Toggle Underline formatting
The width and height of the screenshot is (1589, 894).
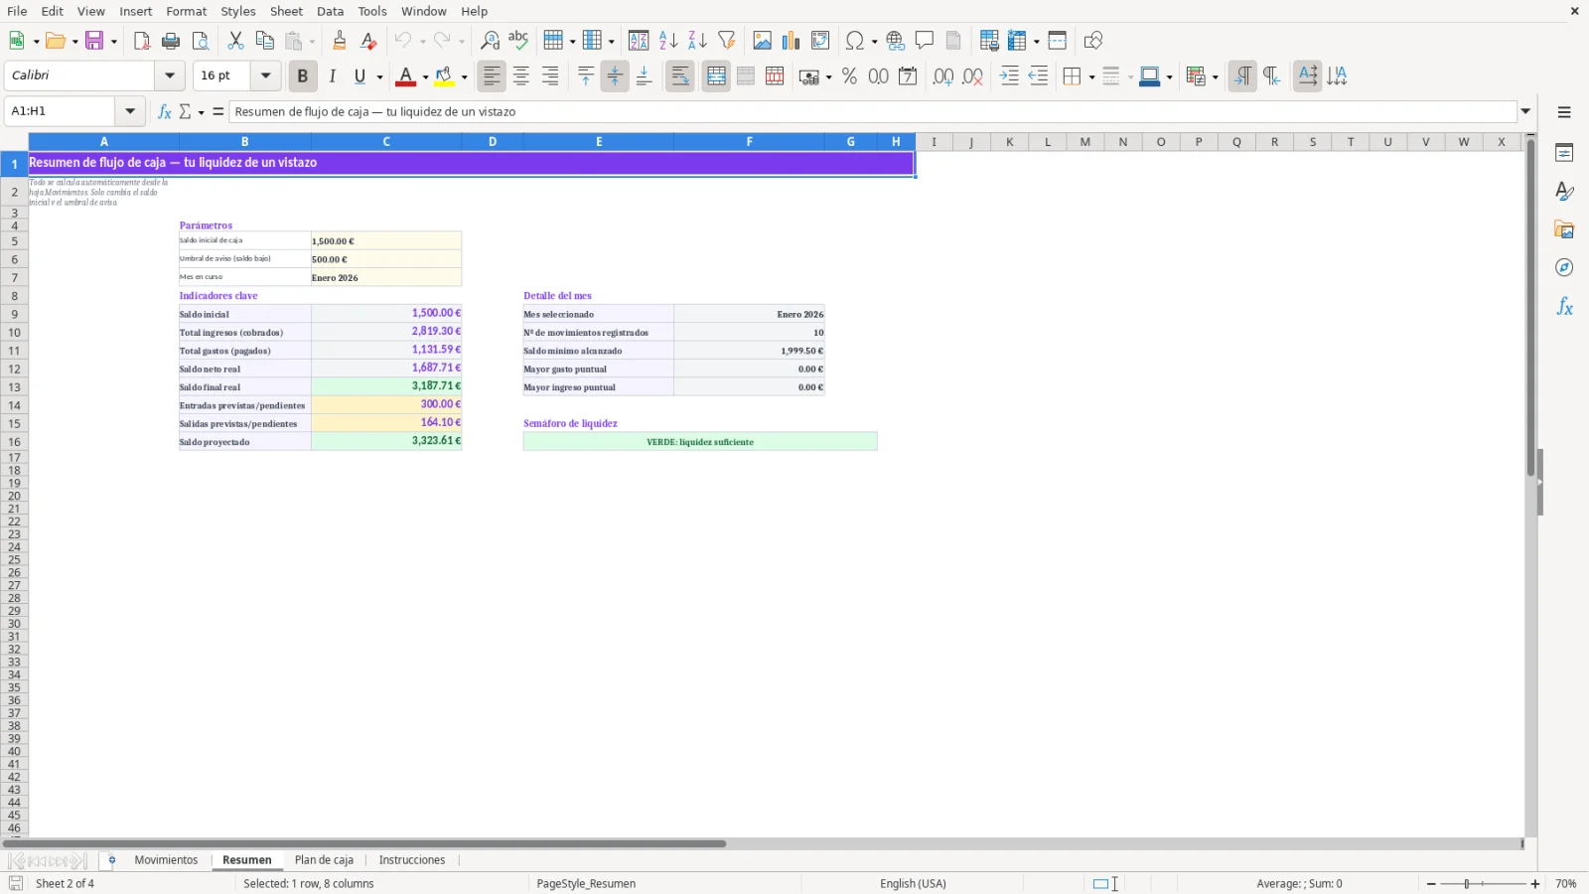pos(361,76)
